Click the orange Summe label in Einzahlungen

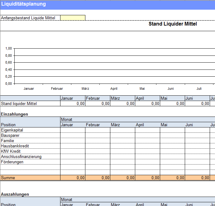[8, 178]
